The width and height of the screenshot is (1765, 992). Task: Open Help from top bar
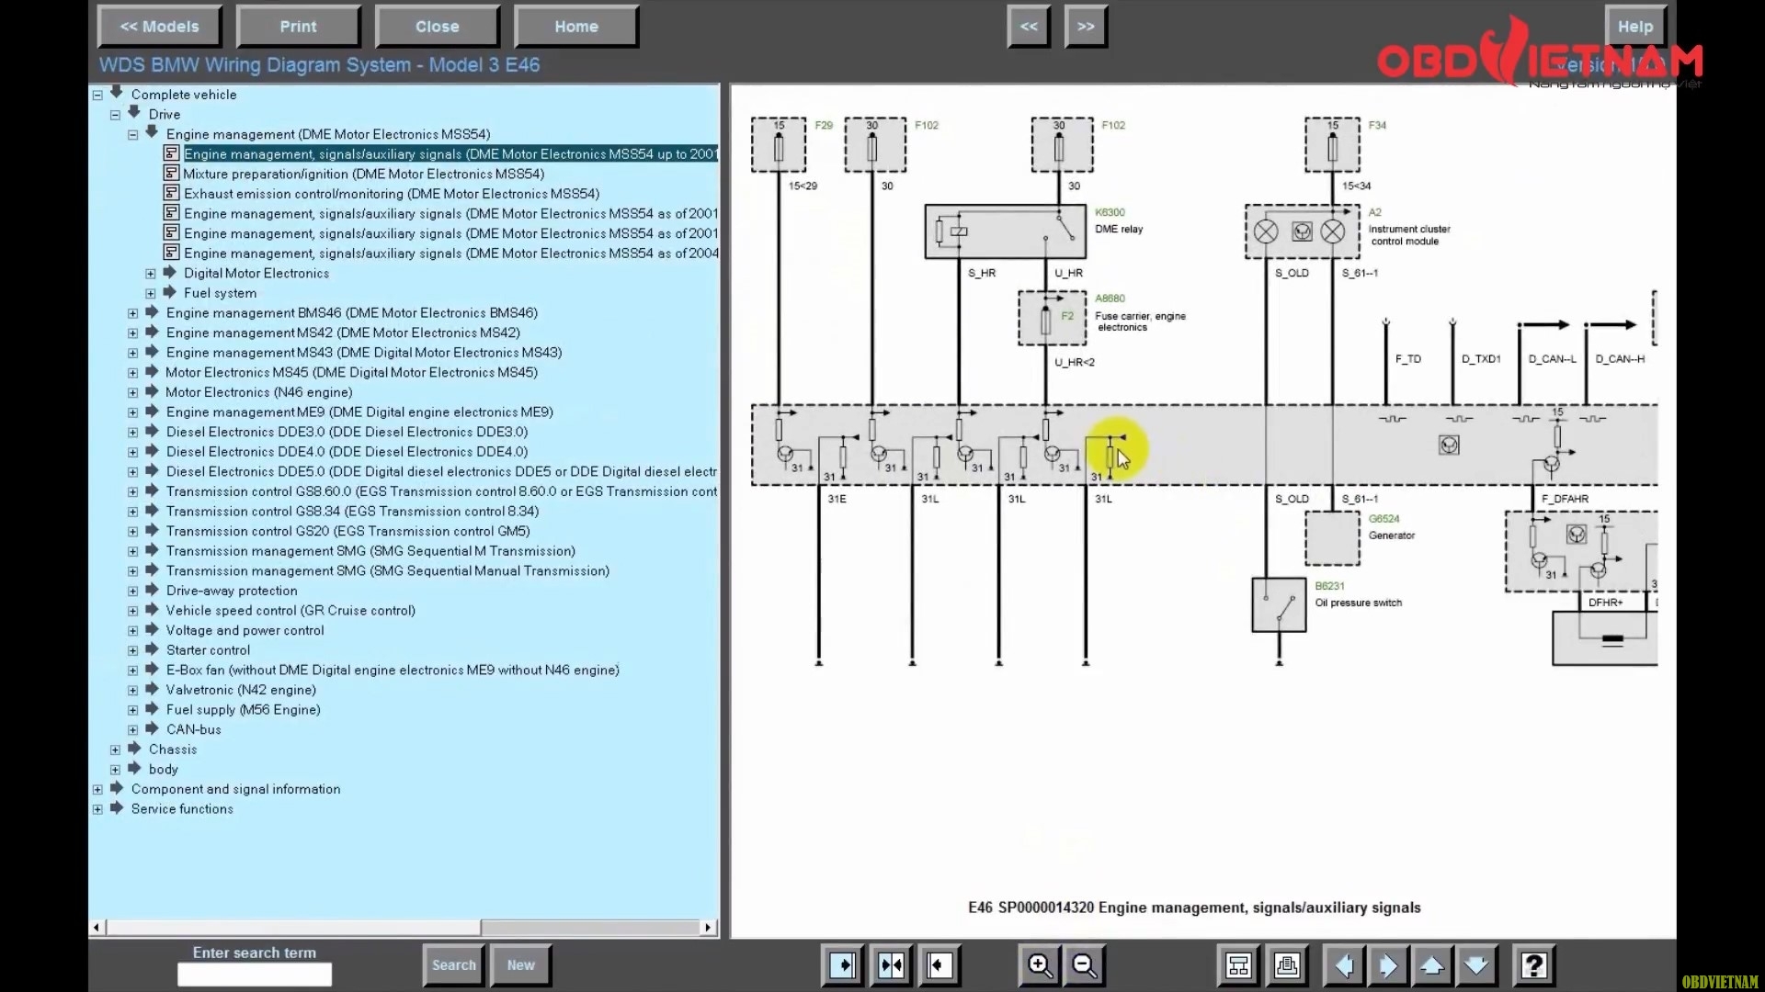1634,27
